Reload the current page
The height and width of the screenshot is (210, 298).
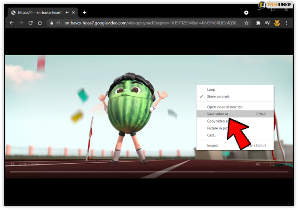[30, 23]
